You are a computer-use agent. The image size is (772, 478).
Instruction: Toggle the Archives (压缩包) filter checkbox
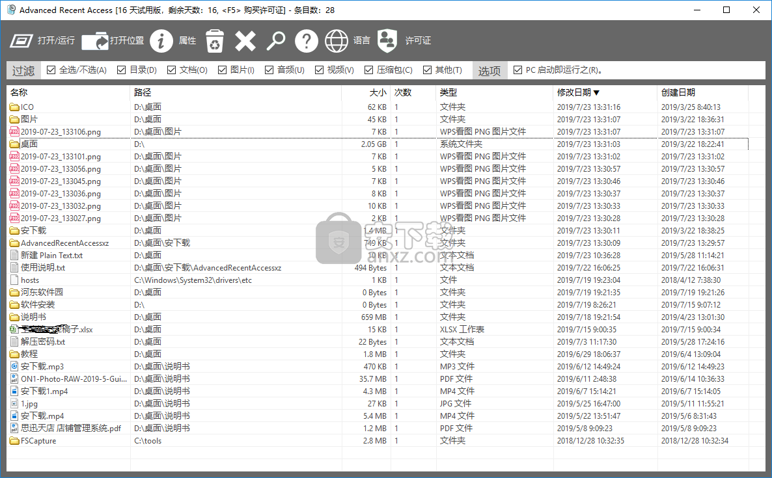click(368, 70)
